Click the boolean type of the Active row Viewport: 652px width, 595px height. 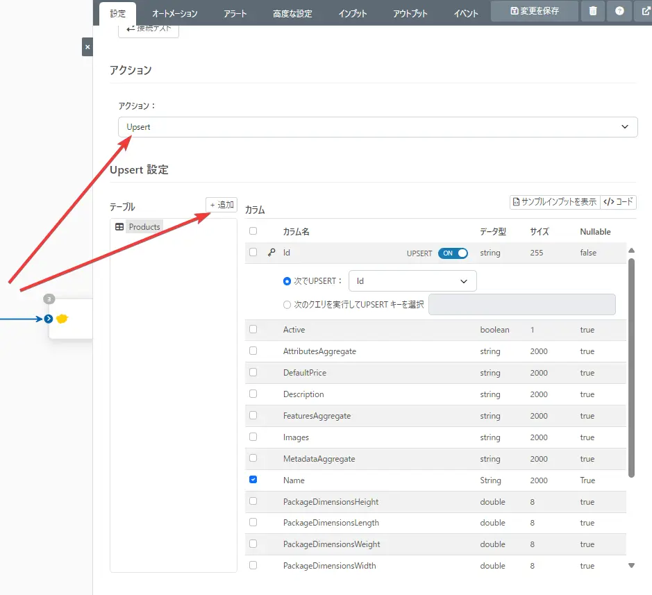pyautogui.click(x=494, y=330)
